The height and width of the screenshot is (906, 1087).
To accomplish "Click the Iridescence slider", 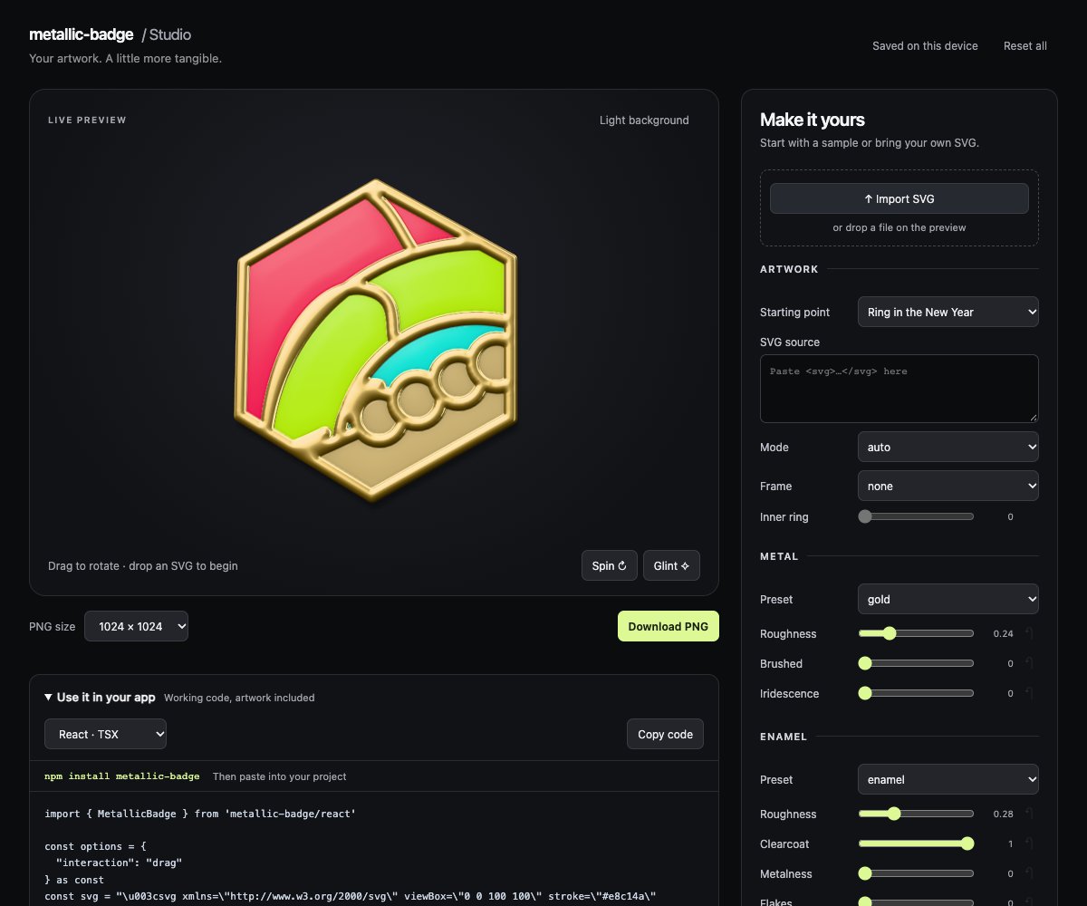I will tap(916, 693).
